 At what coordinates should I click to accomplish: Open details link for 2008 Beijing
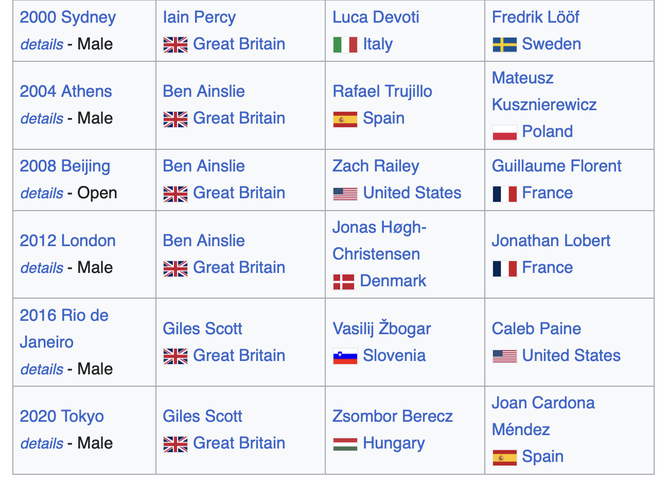click(42, 193)
